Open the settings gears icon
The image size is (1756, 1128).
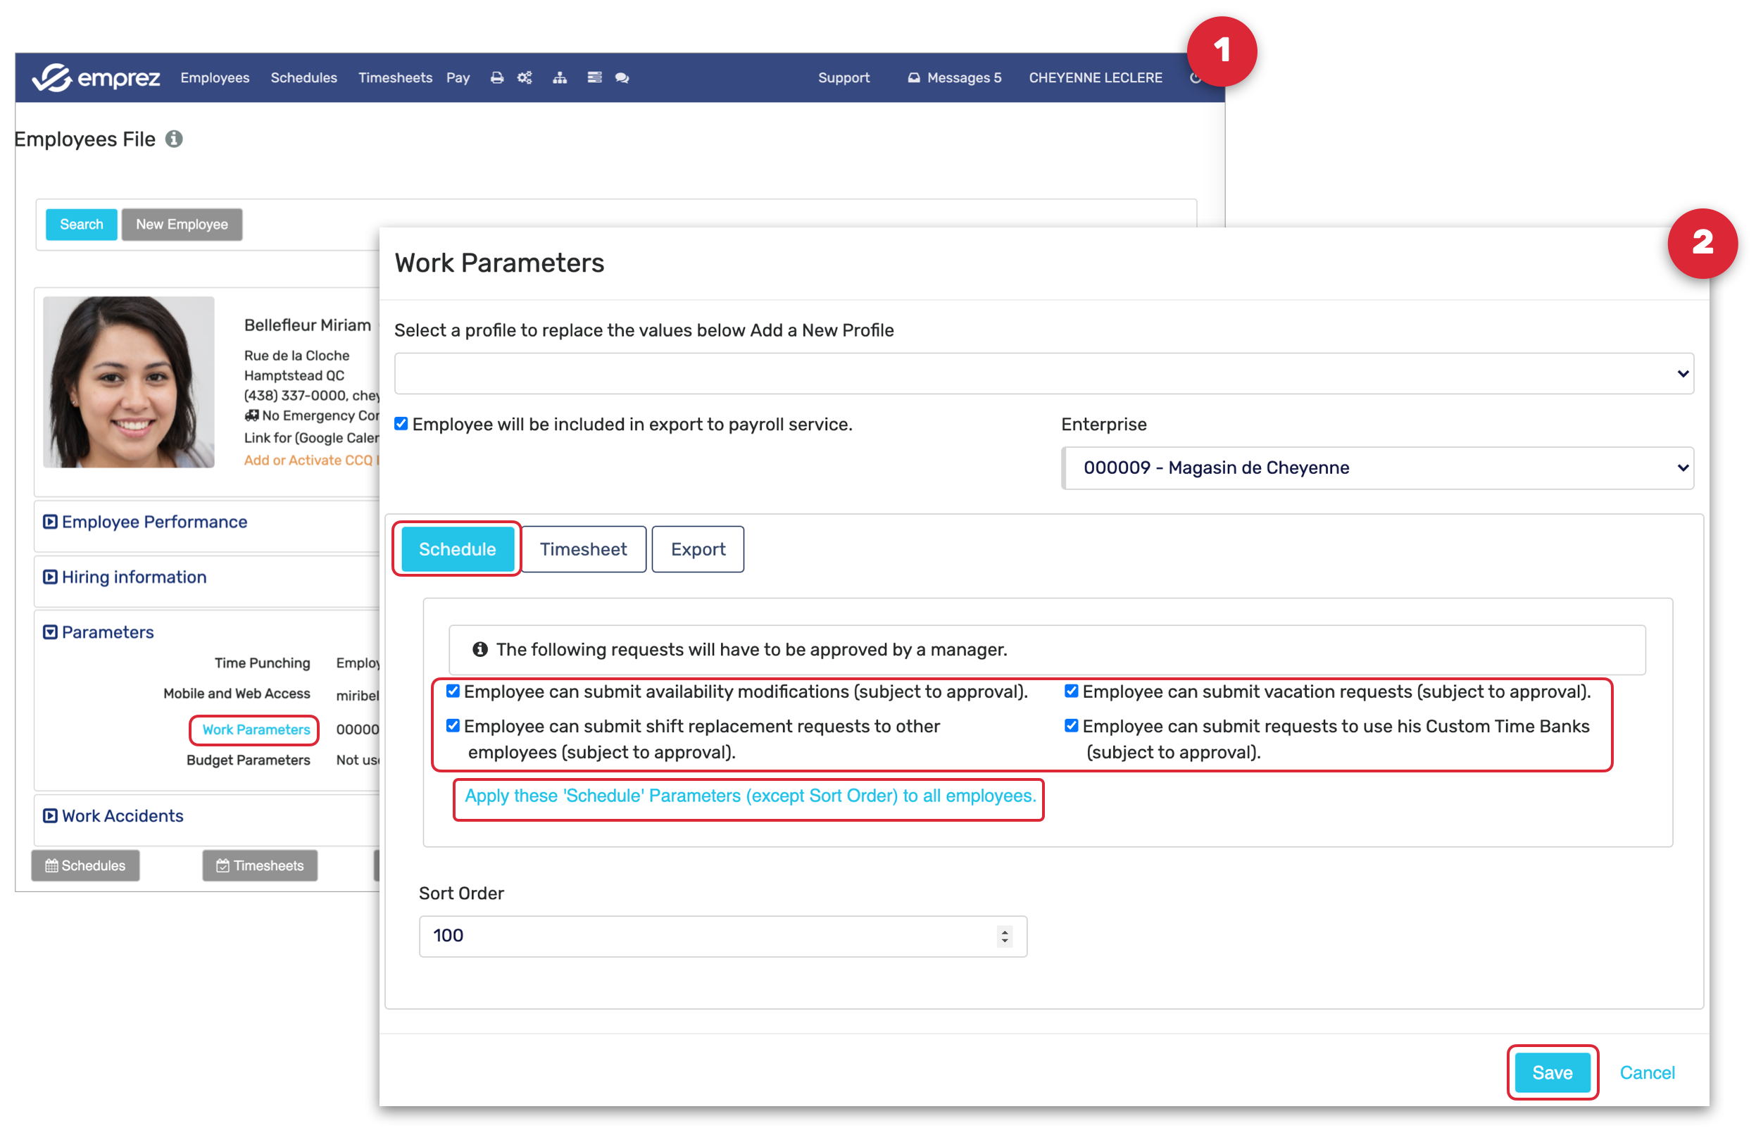click(x=525, y=77)
